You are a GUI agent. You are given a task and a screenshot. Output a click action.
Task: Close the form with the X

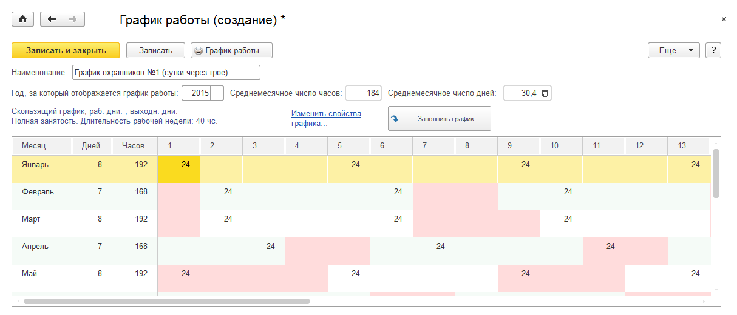724,19
